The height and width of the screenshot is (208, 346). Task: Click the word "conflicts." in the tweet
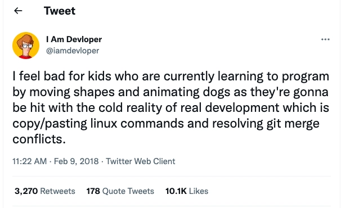[x=39, y=139]
